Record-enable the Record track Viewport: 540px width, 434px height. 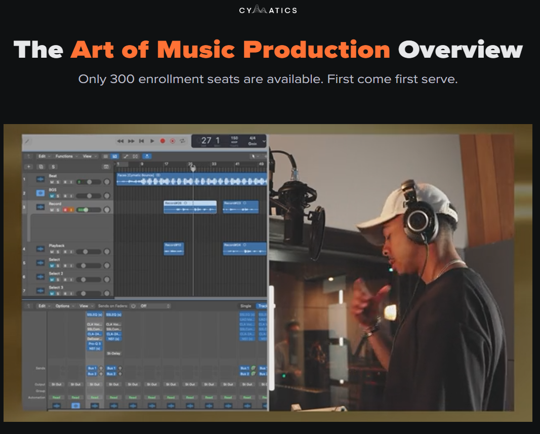click(65, 210)
